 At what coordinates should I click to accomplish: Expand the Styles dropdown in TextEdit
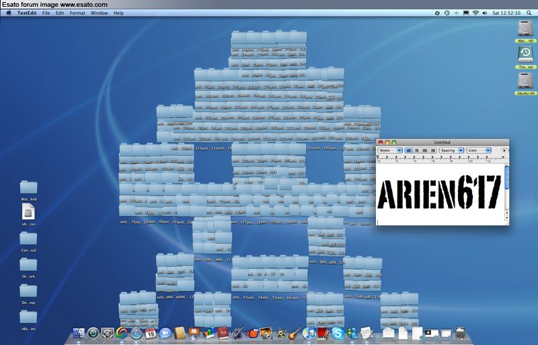(x=390, y=150)
